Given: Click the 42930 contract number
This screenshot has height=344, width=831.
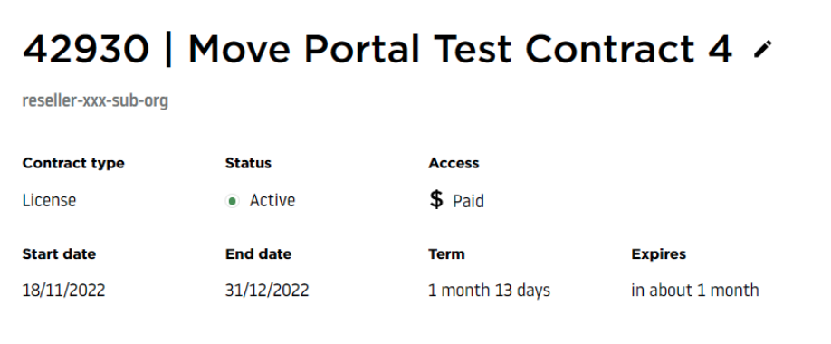Looking at the screenshot, I should [x=86, y=49].
